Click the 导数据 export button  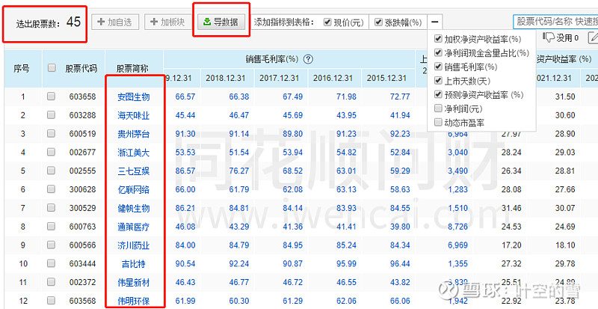[221, 22]
